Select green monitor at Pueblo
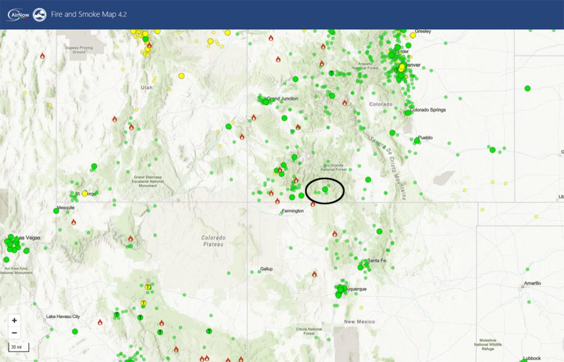This screenshot has width=564, height=362. [417, 140]
